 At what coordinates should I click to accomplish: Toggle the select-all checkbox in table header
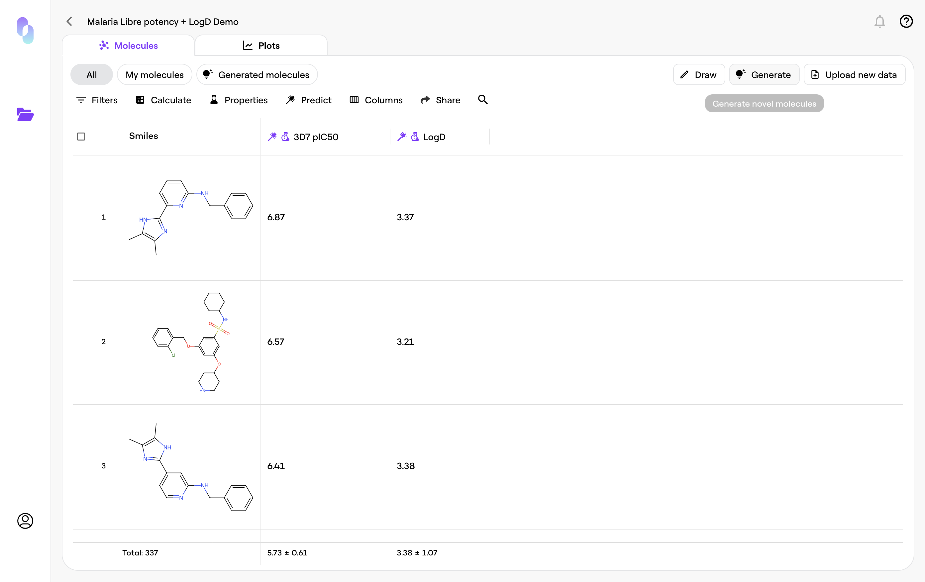pos(81,137)
